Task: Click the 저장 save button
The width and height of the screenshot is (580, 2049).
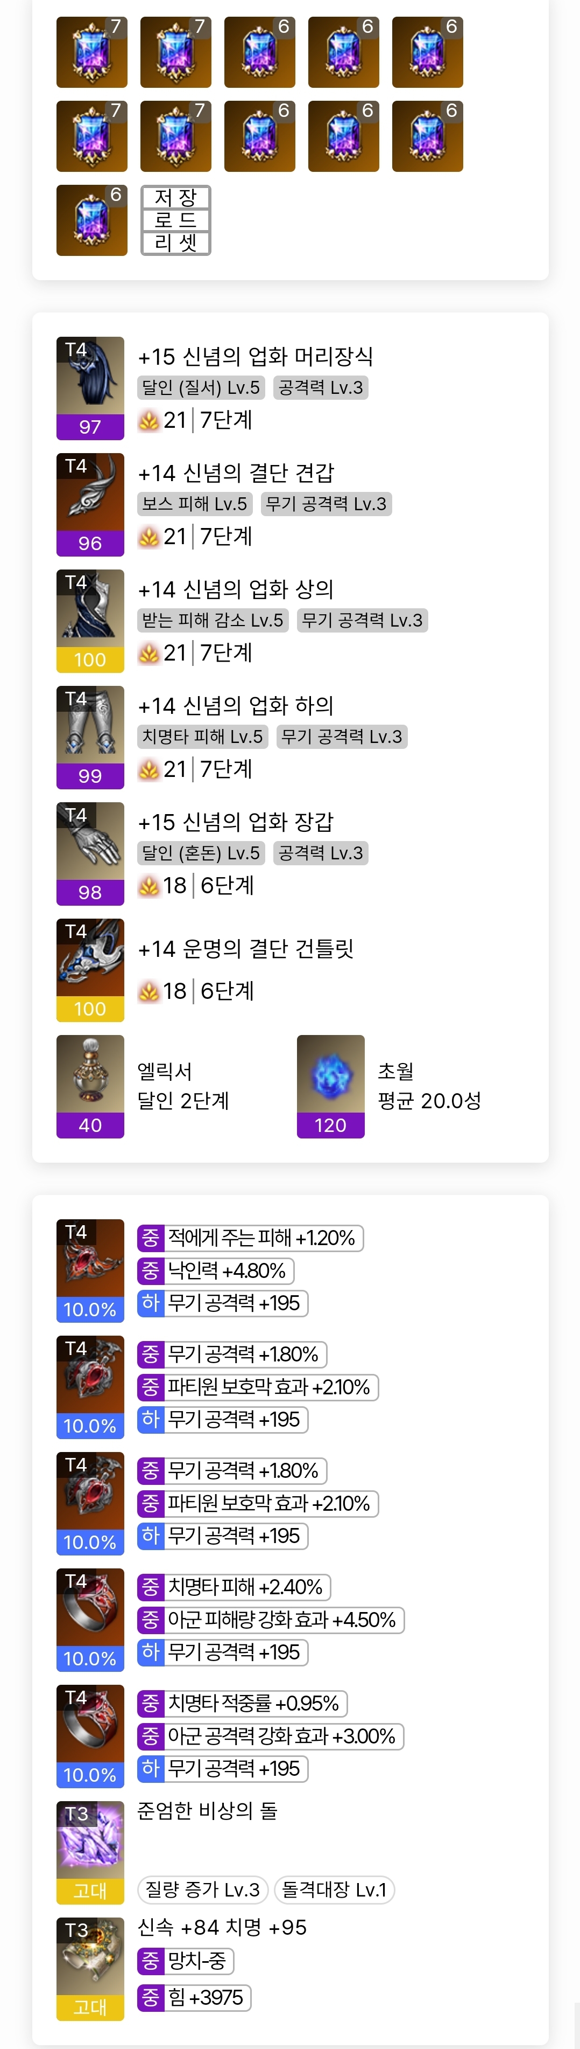Action: (x=175, y=197)
